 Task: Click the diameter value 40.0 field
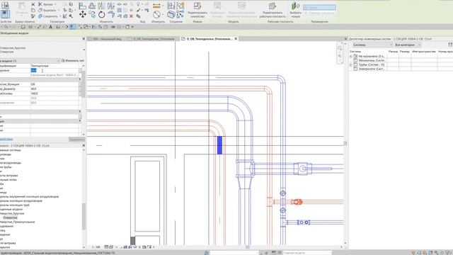click(55, 89)
